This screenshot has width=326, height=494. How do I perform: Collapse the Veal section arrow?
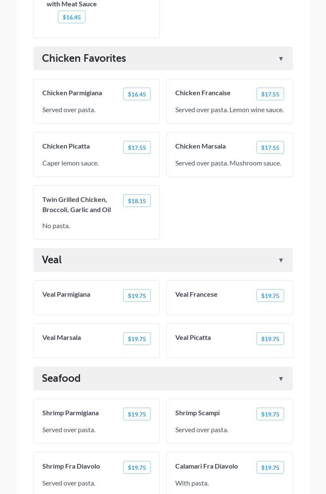[281, 260]
